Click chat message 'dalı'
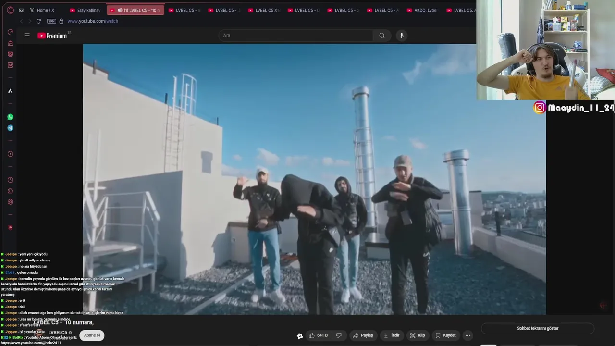The image size is (615, 346). (22, 307)
